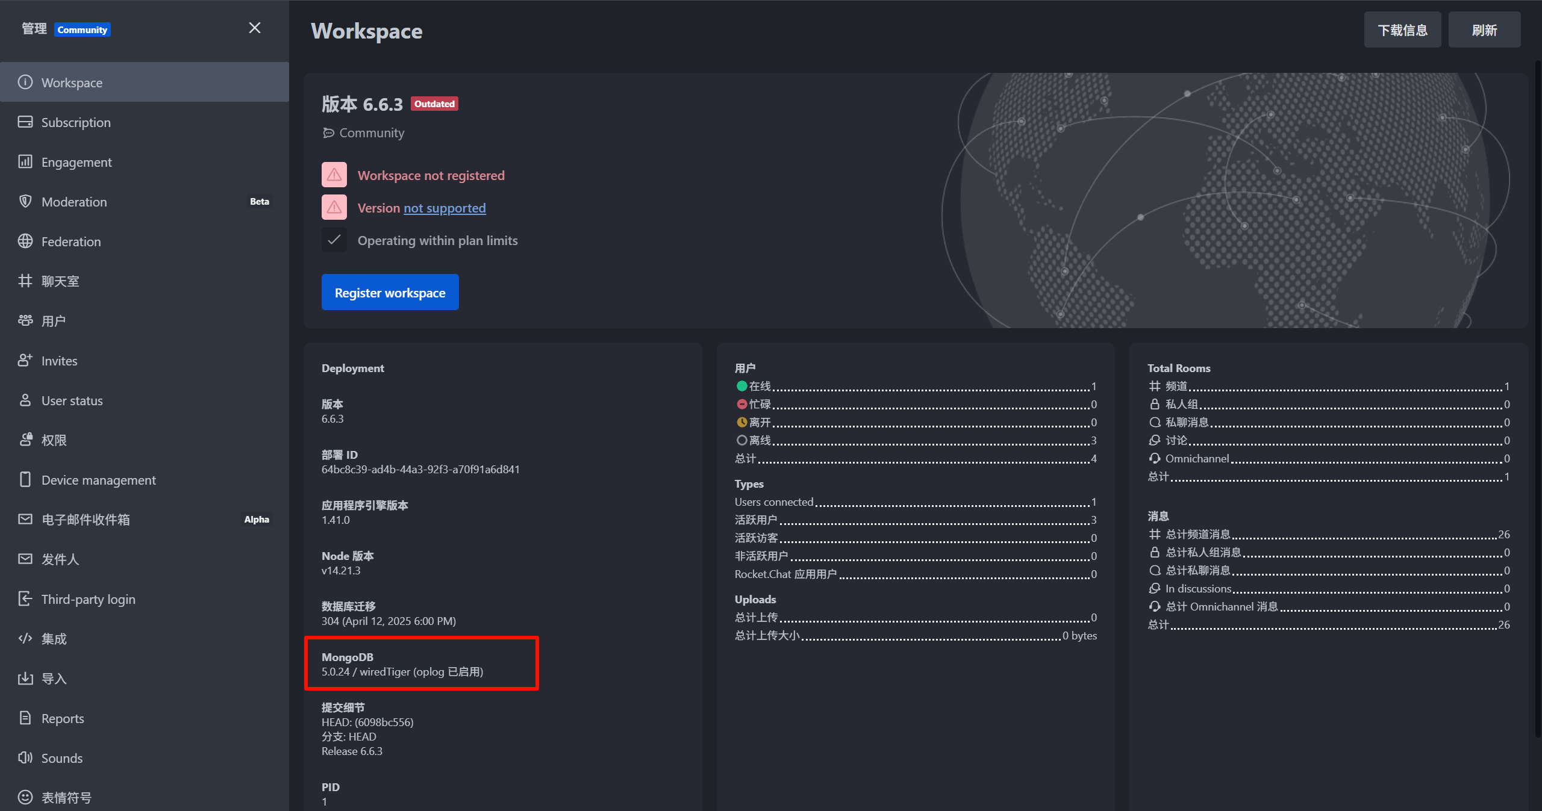
Task: Click the 下载信息 button
Action: [x=1402, y=30]
